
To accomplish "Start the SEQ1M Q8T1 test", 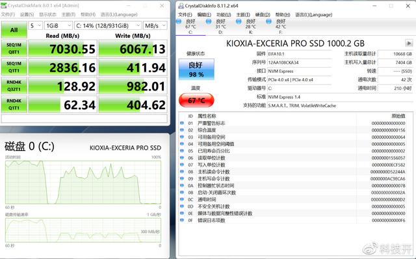I will pyautogui.click(x=14, y=48).
